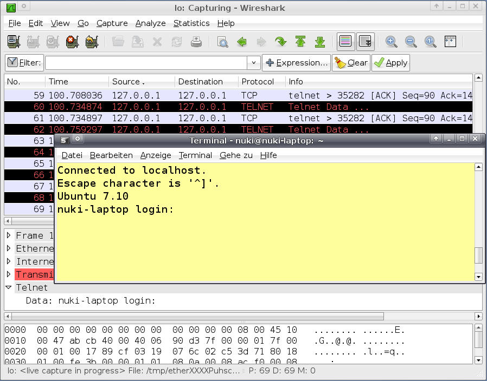487x381 pixels.
Task: Select packet number 60 TELNET row
Action: point(238,107)
